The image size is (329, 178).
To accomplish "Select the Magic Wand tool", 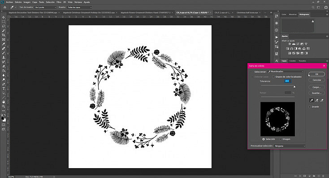I will (x=4, y=30).
